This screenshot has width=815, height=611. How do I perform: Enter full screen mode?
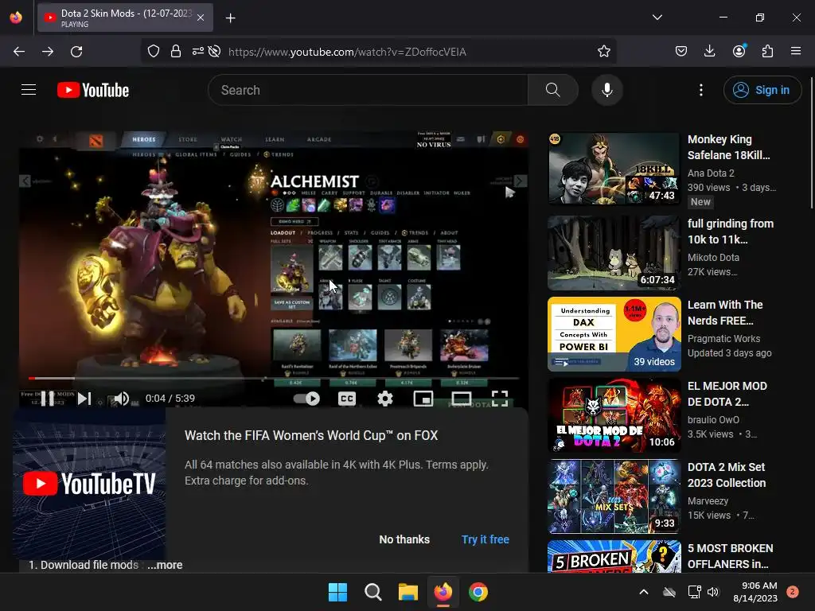pos(500,399)
